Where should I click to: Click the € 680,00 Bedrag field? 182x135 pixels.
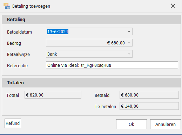coord(89,43)
